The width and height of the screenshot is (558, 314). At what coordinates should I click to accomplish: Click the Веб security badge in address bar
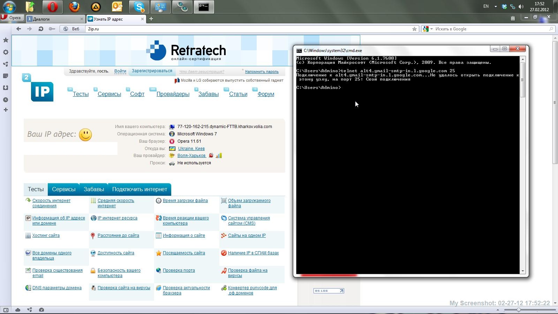tap(72, 29)
